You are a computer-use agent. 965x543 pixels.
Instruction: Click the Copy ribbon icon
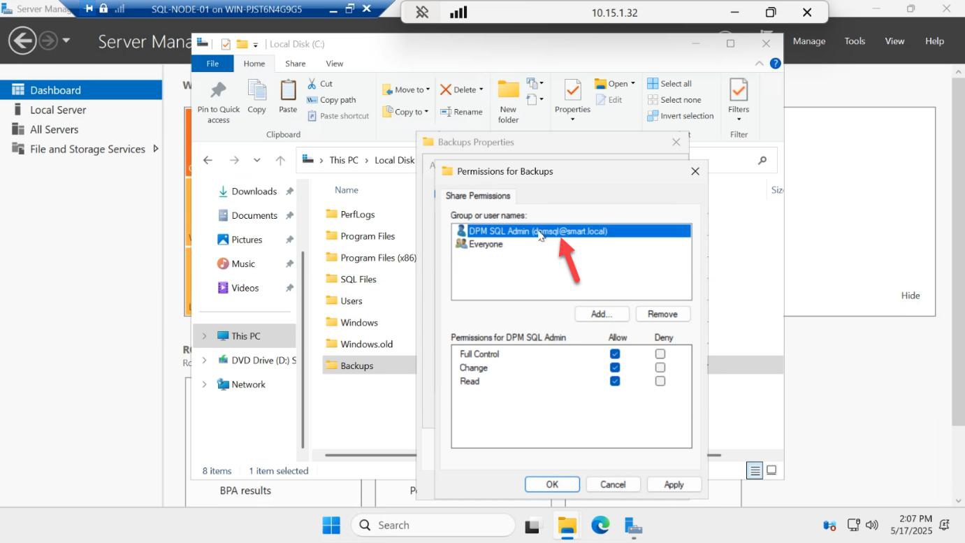(257, 90)
